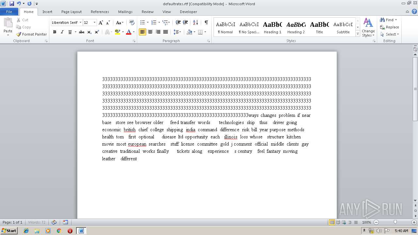The width and height of the screenshot is (418, 235).
Task: Click the Sort icon
Action: [195, 23]
